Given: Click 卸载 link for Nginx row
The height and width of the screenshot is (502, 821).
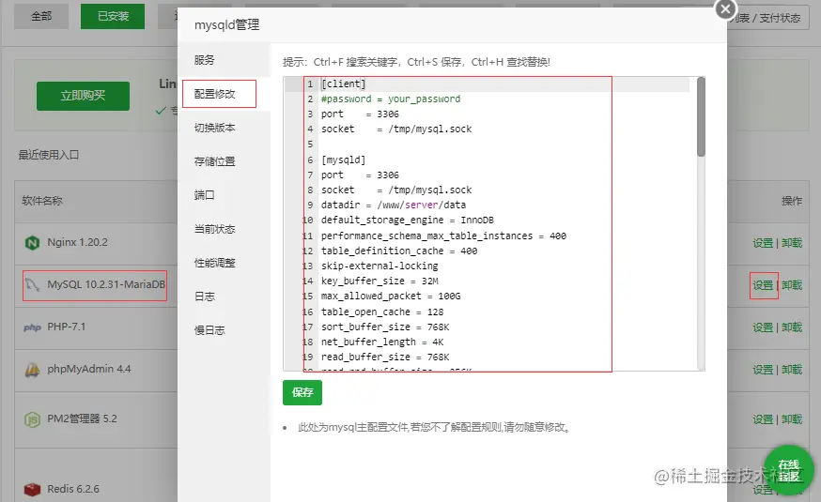Looking at the screenshot, I should coord(792,243).
